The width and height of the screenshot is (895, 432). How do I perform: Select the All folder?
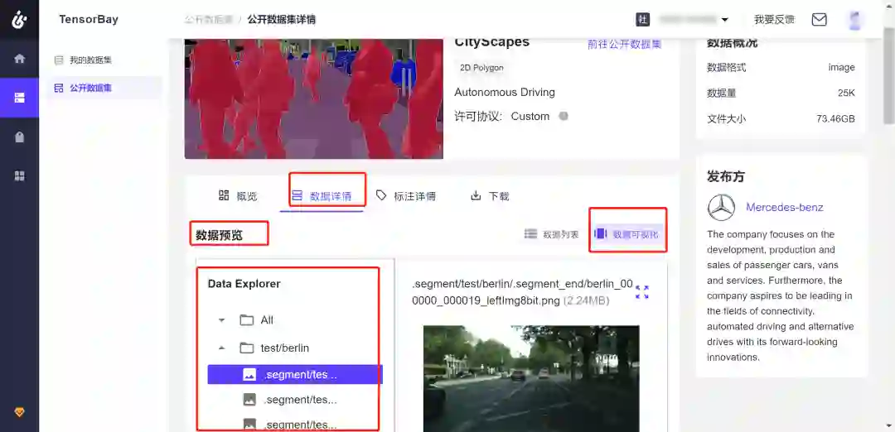(x=256, y=320)
